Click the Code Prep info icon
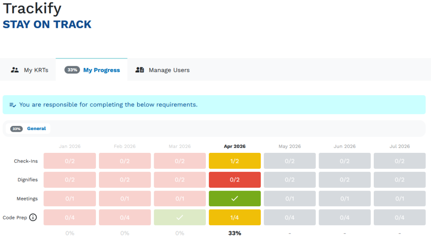 pyautogui.click(x=33, y=218)
